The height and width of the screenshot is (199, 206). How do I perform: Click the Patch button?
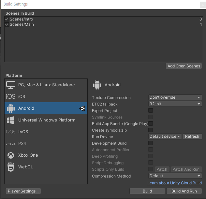[162, 169]
